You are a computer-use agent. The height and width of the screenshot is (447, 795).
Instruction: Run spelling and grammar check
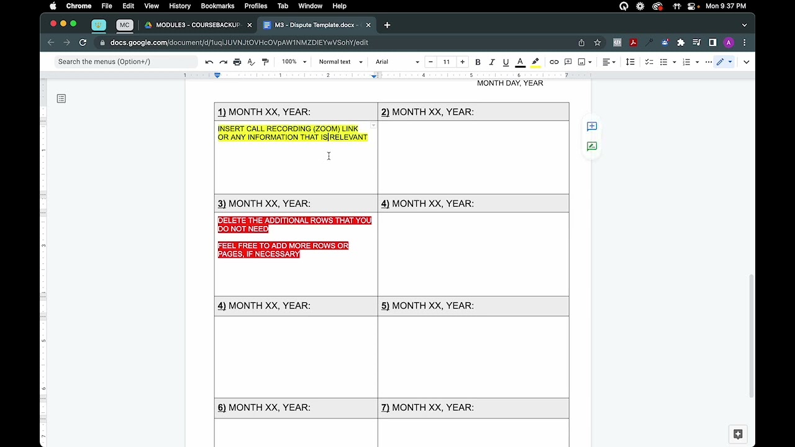(251, 61)
